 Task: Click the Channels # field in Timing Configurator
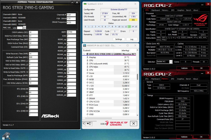pyautogui.click(x=71, y=15)
